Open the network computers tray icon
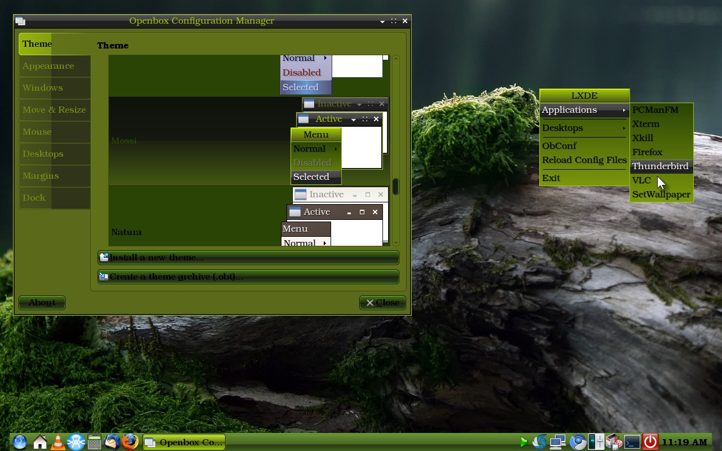The height and width of the screenshot is (451, 722). click(x=558, y=442)
